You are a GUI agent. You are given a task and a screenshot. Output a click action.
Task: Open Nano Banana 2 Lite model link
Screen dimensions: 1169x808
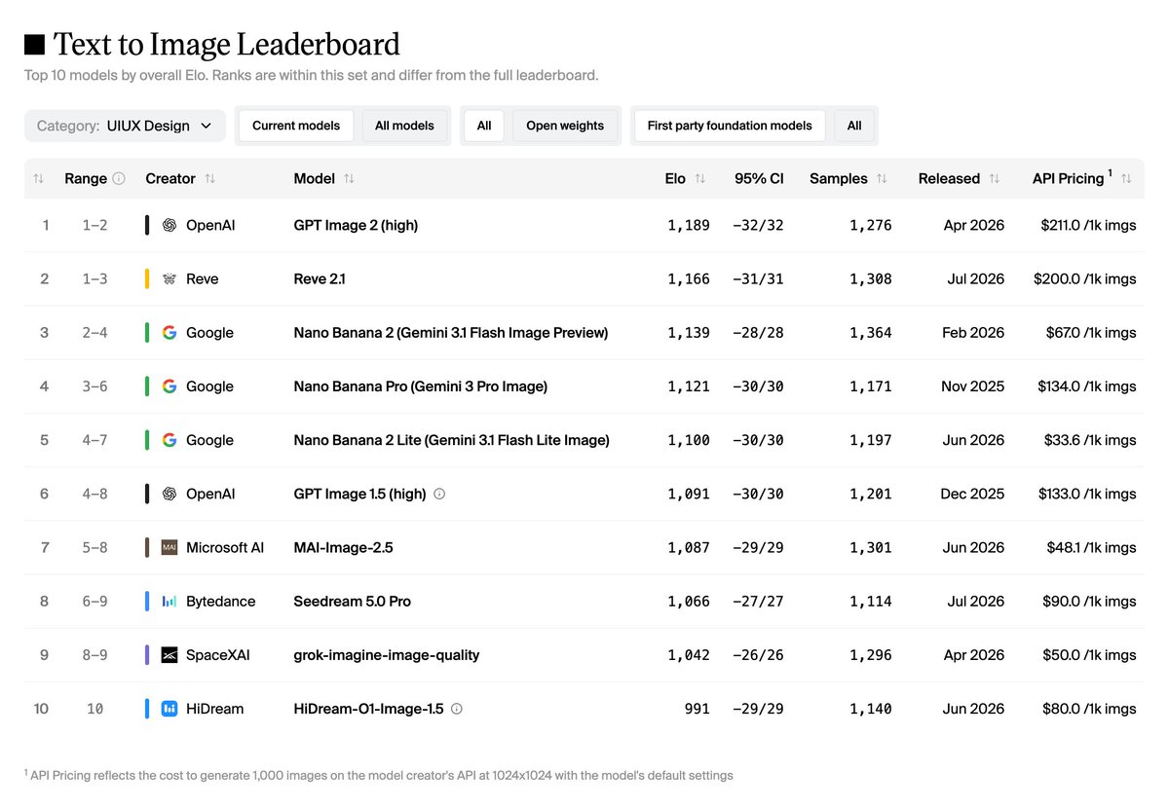(452, 440)
